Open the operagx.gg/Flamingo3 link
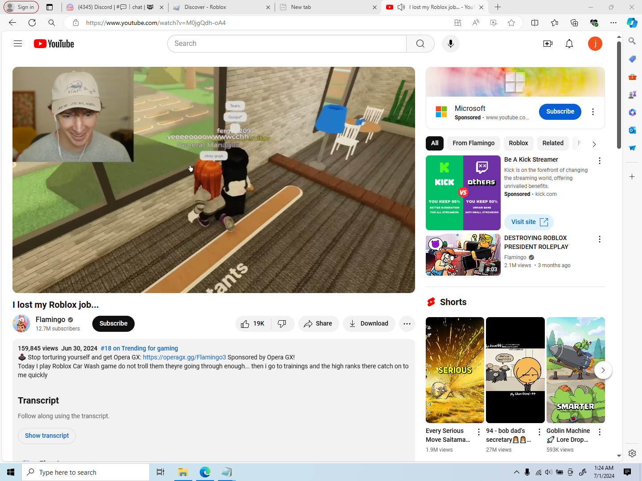 [185, 357]
